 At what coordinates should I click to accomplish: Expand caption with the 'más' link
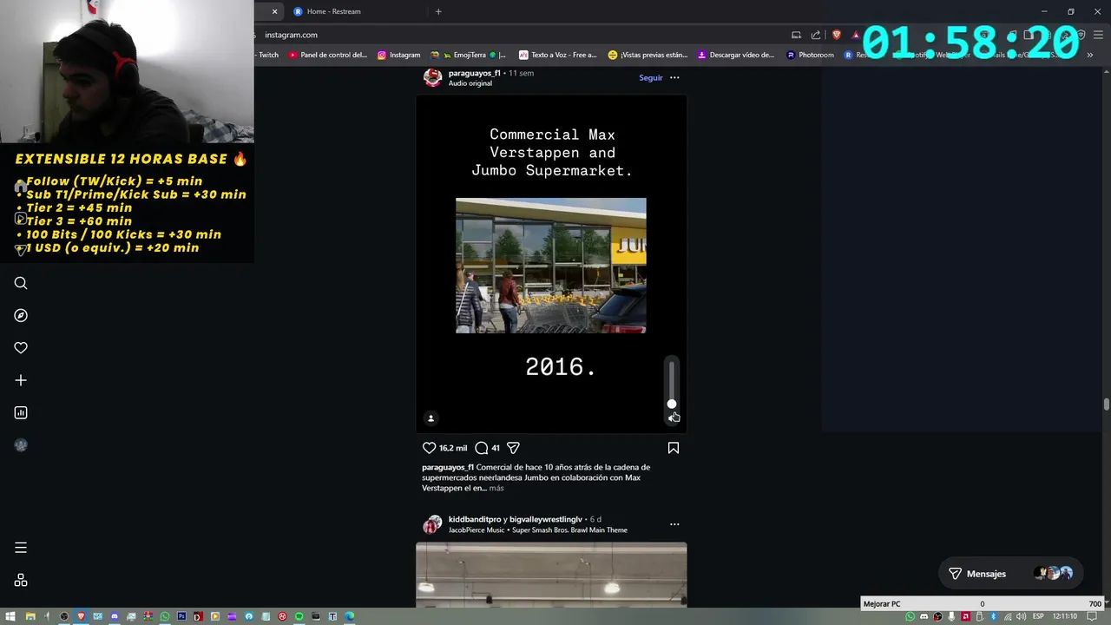click(x=496, y=488)
